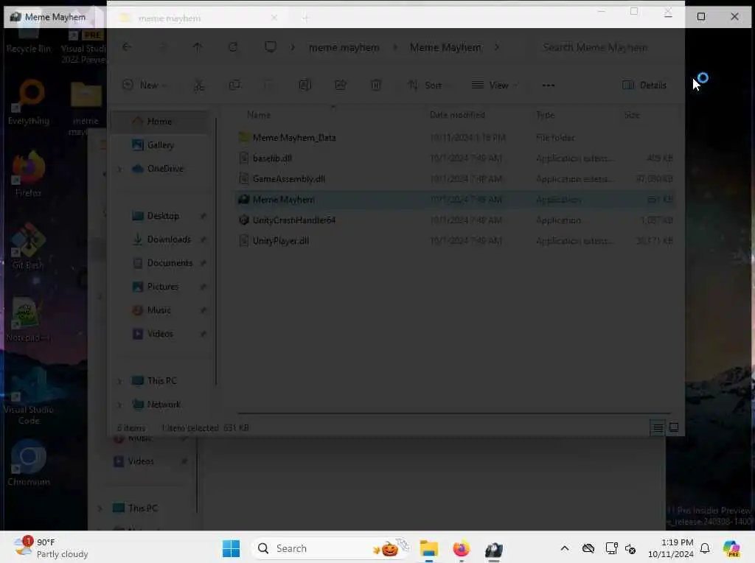Click the taskbar clock and date
This screenshot has height=563, width=755.
[670, 548]
